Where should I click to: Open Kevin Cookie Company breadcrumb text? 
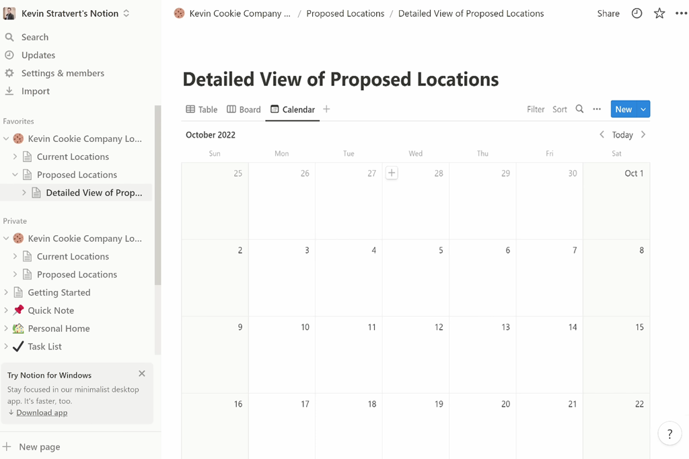pos(240,13)
